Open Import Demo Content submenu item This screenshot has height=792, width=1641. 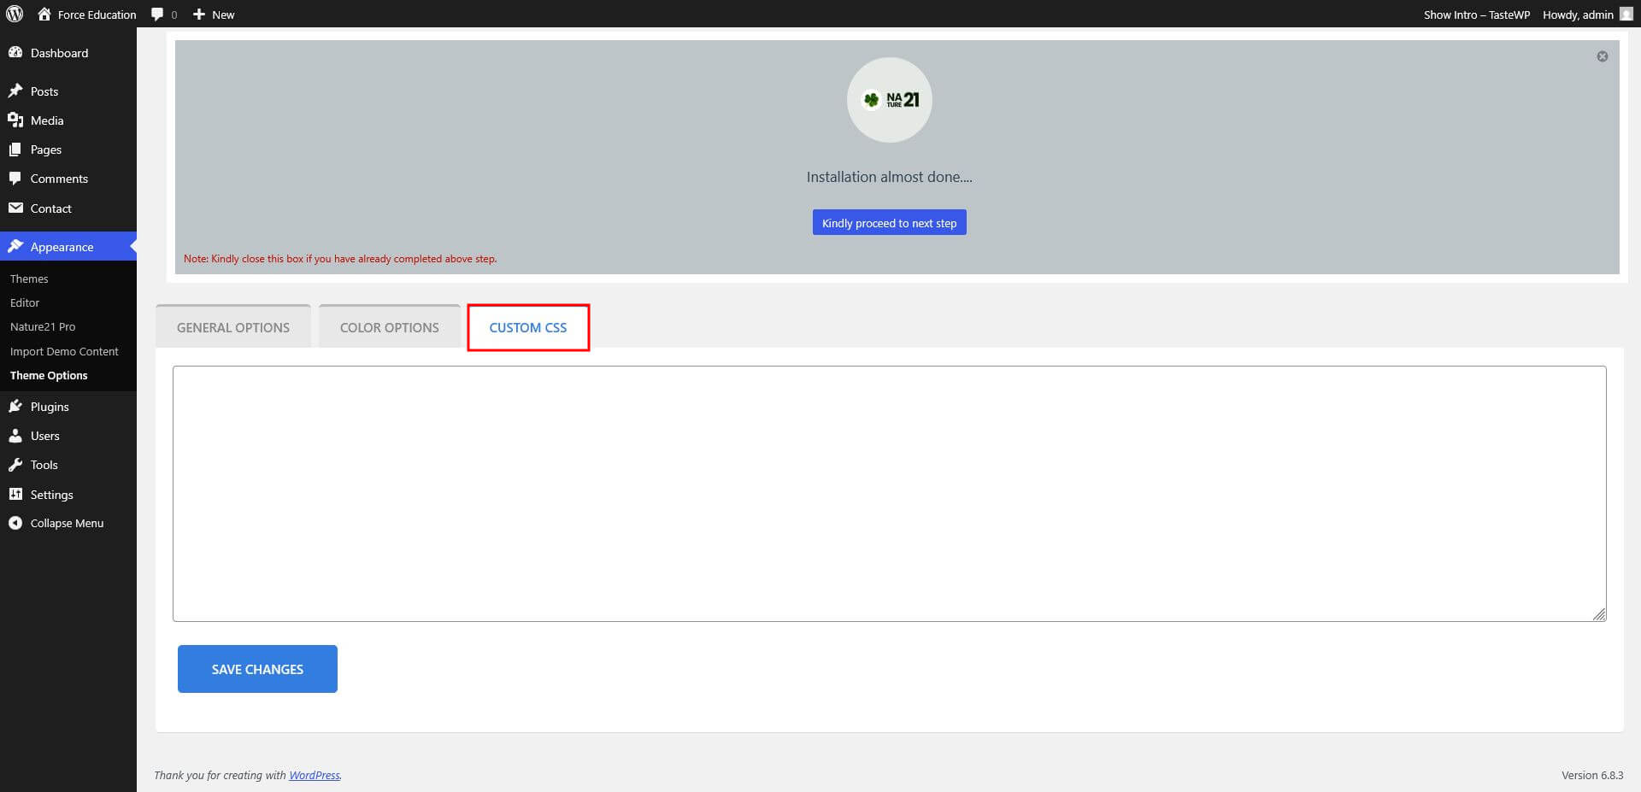coord(64,351)
